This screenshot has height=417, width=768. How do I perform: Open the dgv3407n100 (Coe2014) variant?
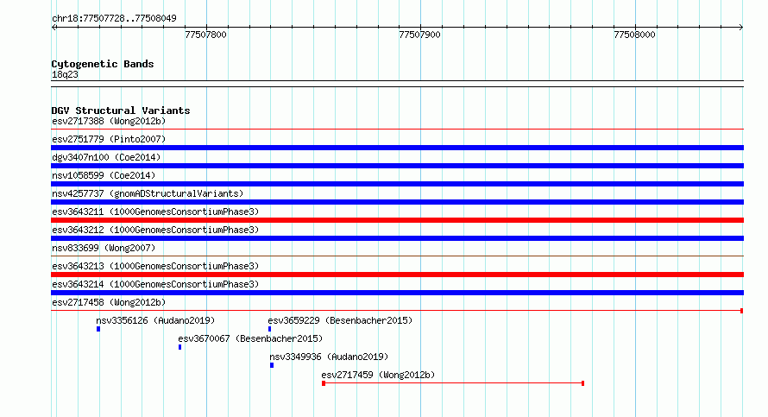point(106,157)
